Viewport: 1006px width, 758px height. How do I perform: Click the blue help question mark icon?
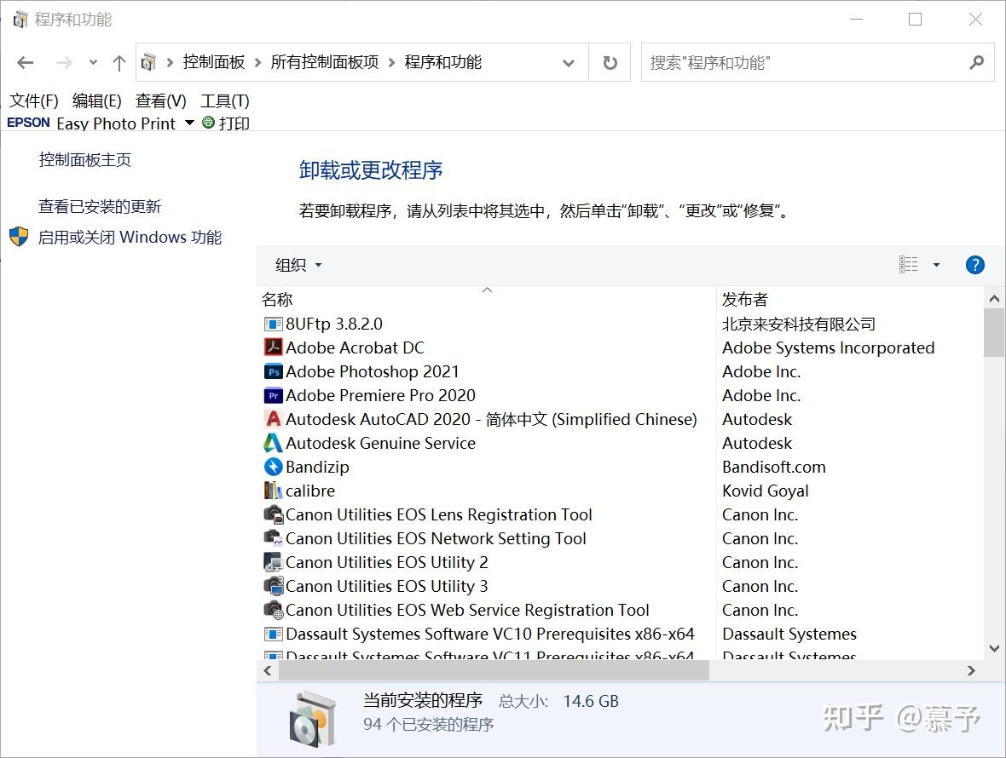point(974,265)
